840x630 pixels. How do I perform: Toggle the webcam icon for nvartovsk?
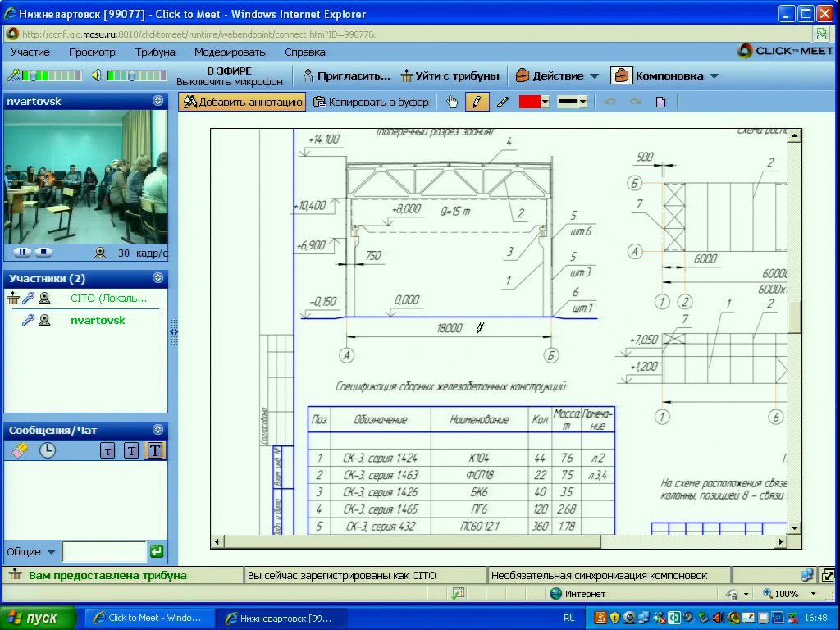coord(44,321)
